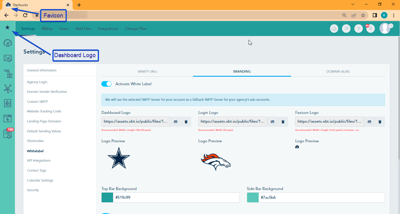The width and height of the screenshot is (400, 214).
Task: Click Side Bar Background hex field
Action: pos(322,197)
